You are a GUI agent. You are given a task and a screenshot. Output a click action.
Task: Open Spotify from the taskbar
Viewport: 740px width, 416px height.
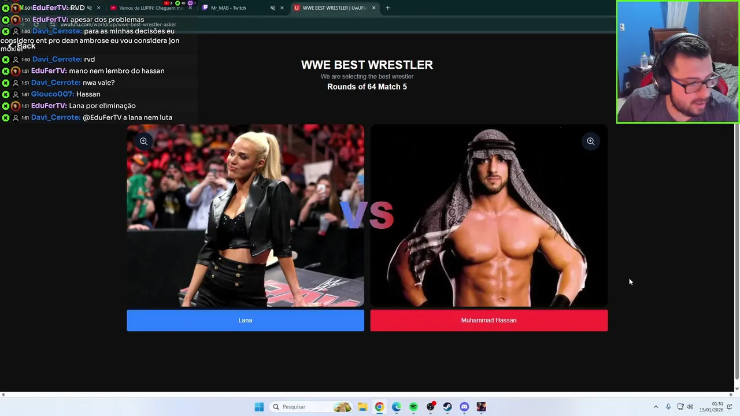pyautogui.click(x=413, y=407)
